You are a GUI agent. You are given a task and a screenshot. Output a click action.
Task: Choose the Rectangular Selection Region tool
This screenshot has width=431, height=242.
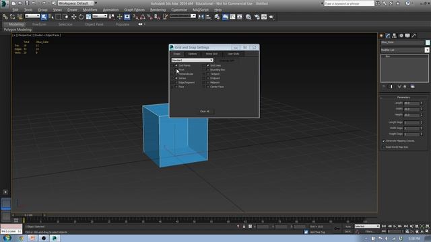click(59, 17)
